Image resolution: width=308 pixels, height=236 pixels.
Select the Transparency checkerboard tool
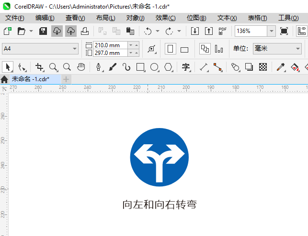pyautogui.click(x=263, y=67)
